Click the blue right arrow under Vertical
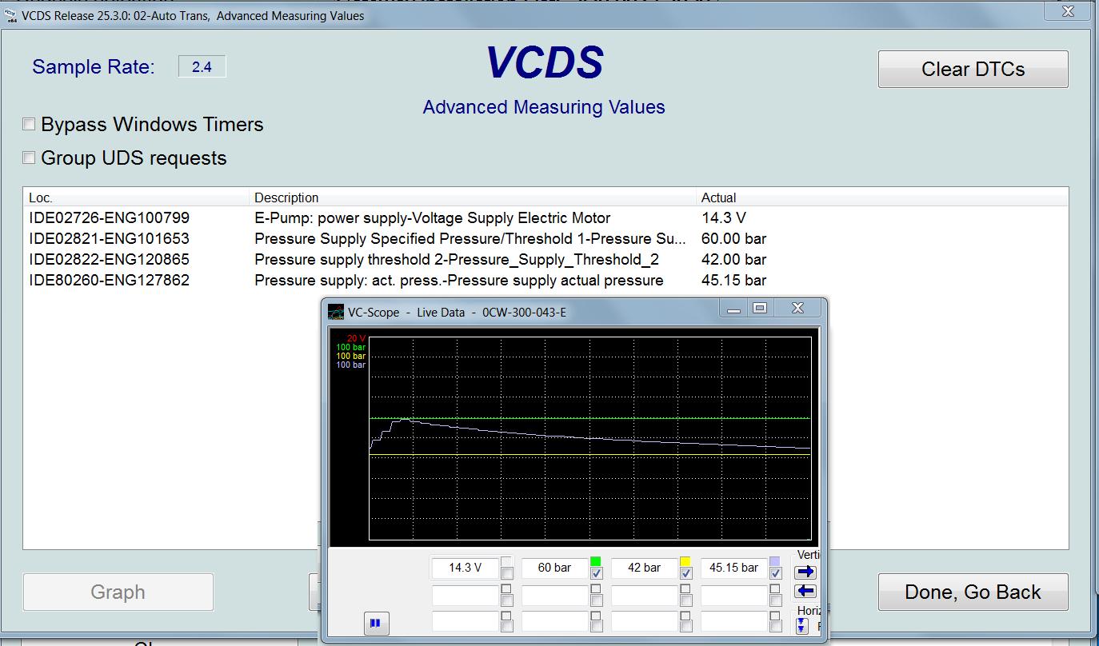The height and width of the screenshot is (646, 1099). point(805,572)
